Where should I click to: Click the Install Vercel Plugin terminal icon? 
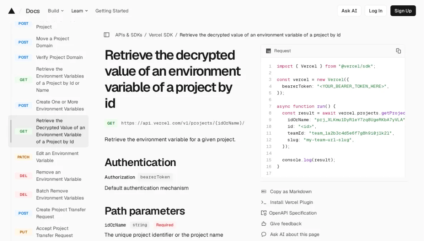coord(264,202)
